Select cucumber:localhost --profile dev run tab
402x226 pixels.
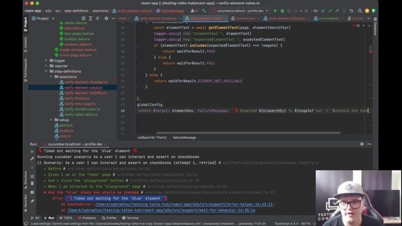pos(75,144)
